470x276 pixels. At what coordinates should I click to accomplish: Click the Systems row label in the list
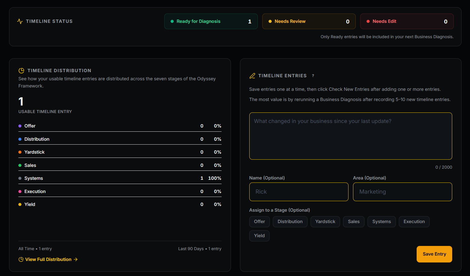tap(34, 178)
